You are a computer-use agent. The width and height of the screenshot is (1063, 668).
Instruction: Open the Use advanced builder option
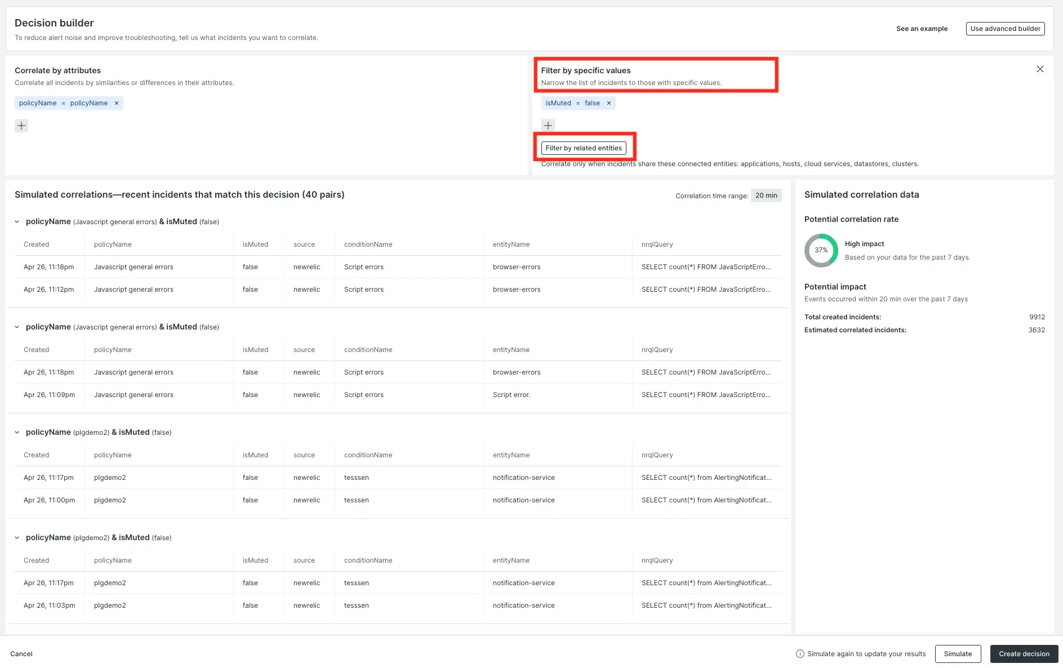coord(1005,29)
